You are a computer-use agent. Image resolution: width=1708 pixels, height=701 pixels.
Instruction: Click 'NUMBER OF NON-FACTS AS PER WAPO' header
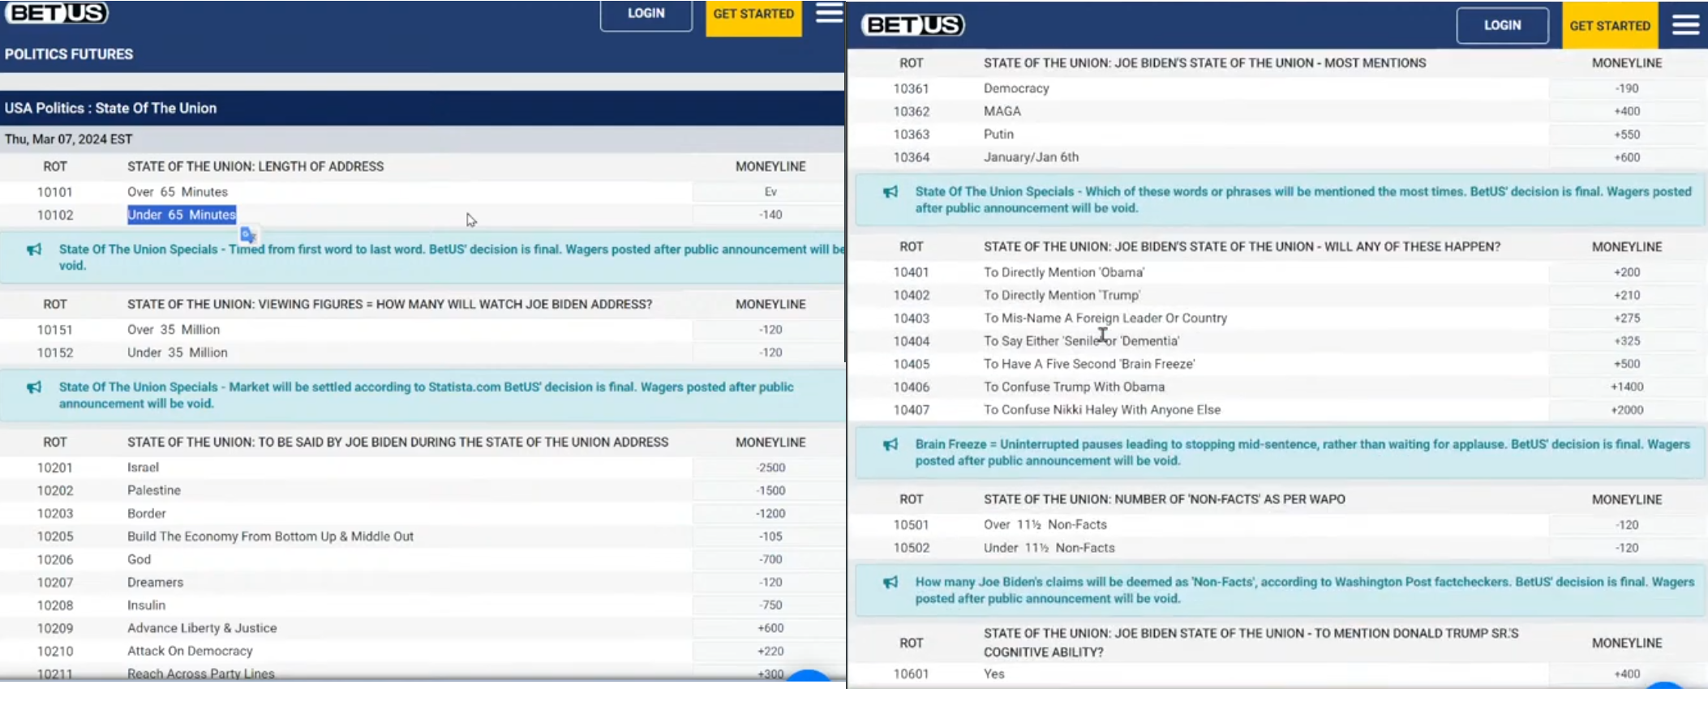(x=1165, y=500)
